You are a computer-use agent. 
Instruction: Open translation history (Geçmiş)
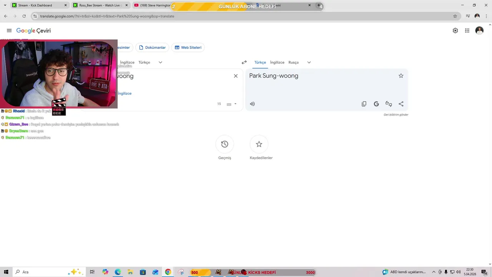pyautogui.click(x=224, y=144)
